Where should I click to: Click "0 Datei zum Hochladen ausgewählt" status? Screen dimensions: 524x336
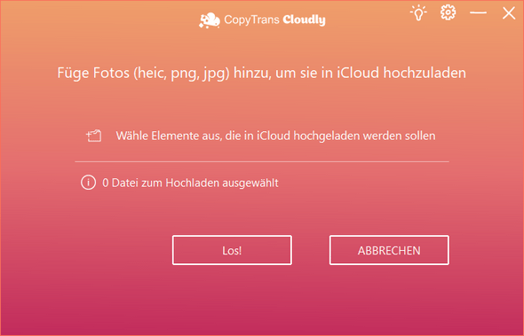[x=190, y=183]
